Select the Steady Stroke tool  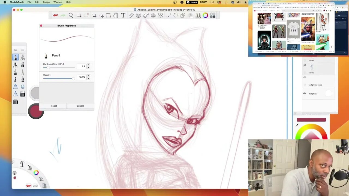pos(168,16)
